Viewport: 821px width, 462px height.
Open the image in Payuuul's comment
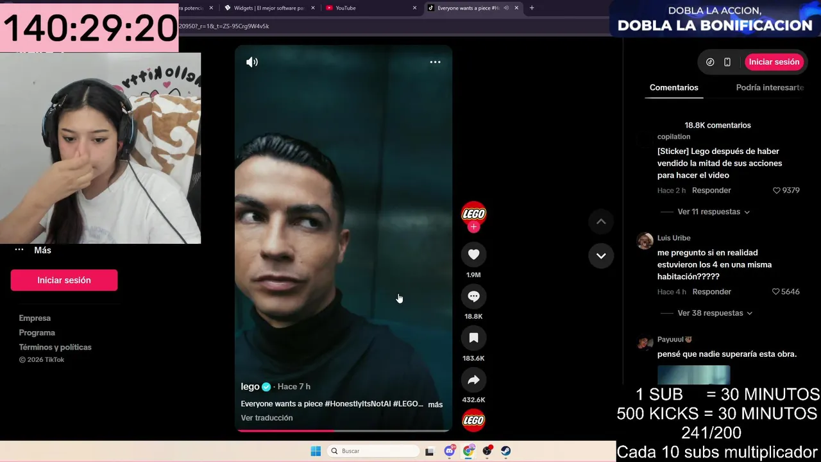[693, 375]
